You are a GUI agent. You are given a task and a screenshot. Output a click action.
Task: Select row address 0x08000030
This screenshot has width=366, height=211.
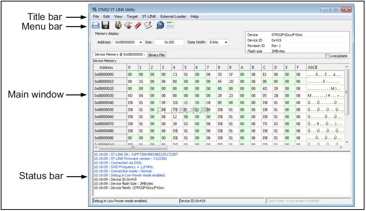pyautogui.click(x=110, y=95)
